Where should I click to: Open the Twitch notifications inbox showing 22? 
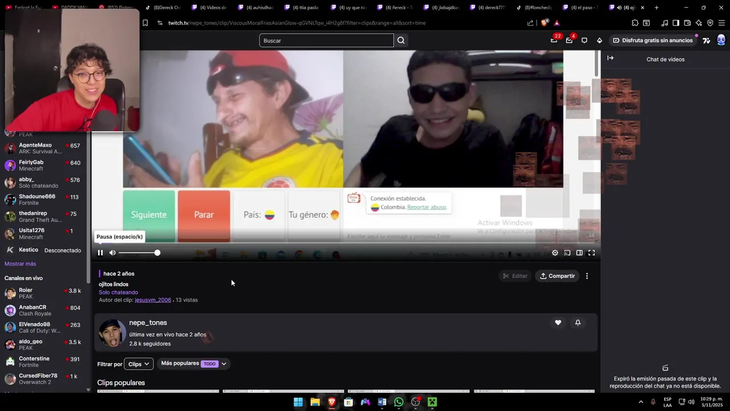point(554,40)
